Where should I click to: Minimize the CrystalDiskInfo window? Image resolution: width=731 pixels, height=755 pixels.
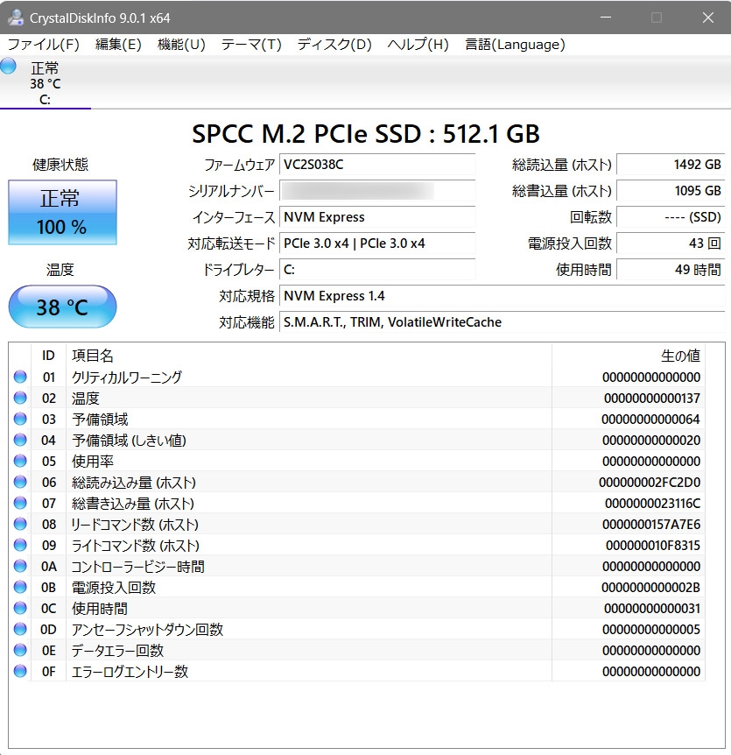tap(606, 18)
